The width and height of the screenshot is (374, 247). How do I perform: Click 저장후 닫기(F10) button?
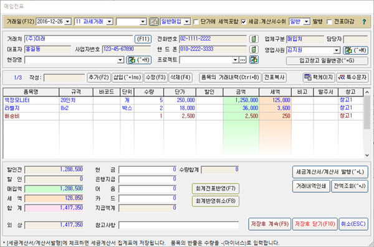click(315, 224)
